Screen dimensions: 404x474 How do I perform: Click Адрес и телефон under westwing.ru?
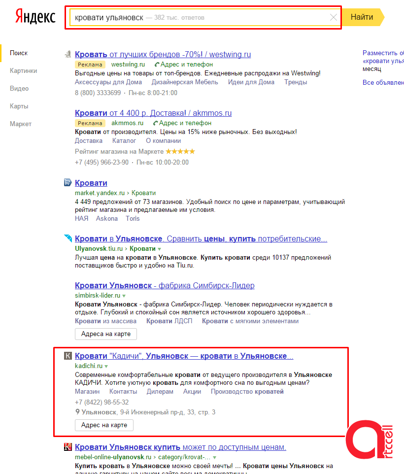[x=186, y=65]
